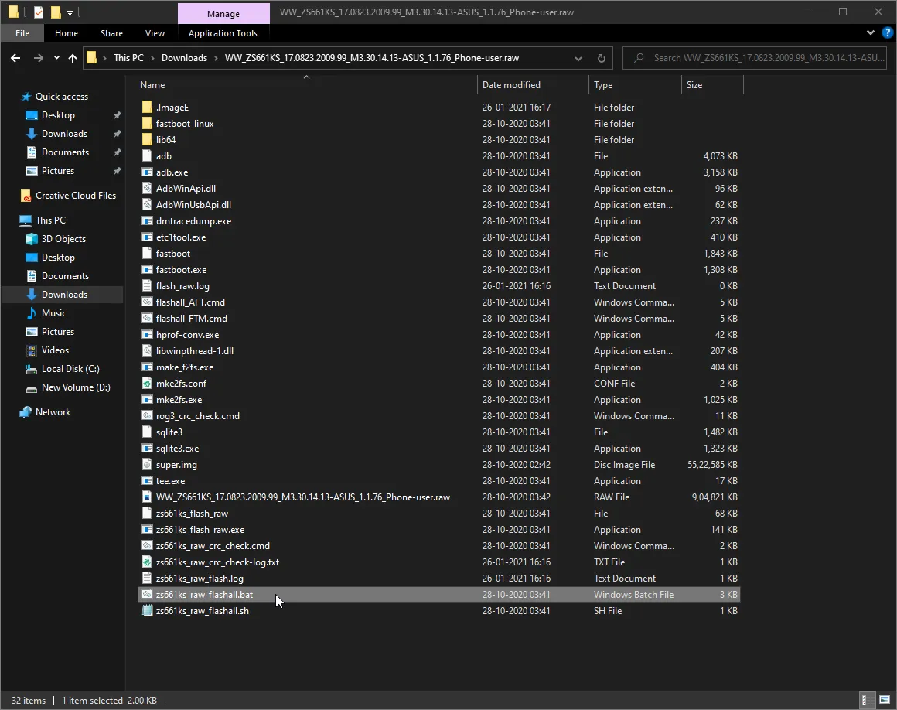
Task: Select the fastboot_linux folder
Action: point(184,124)
